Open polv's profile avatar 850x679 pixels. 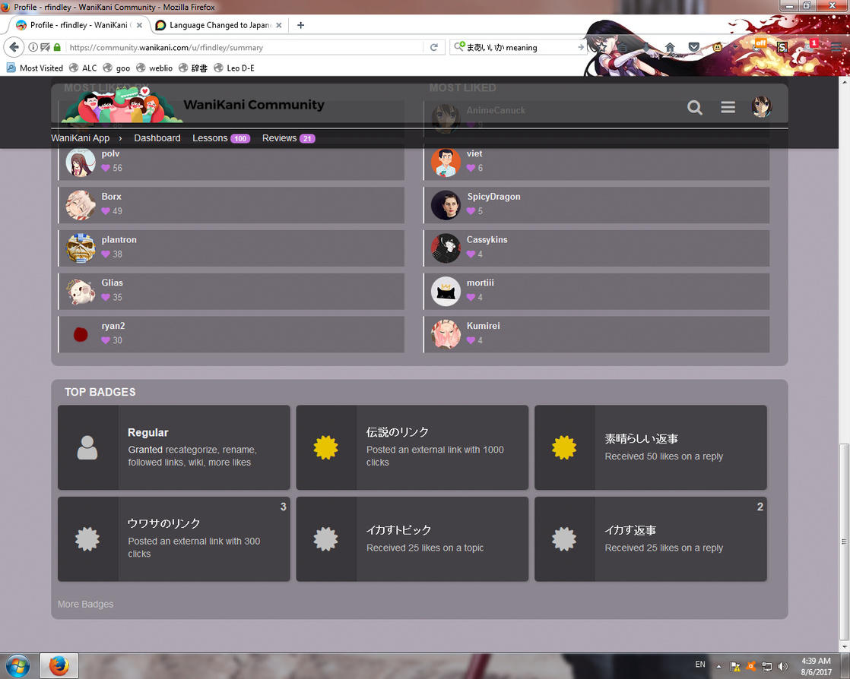[81, 161]
